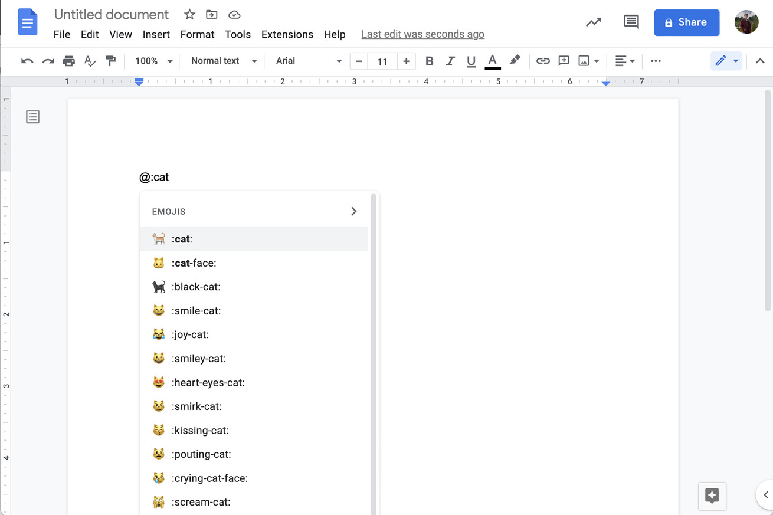Click the font size field

point(382,61)
